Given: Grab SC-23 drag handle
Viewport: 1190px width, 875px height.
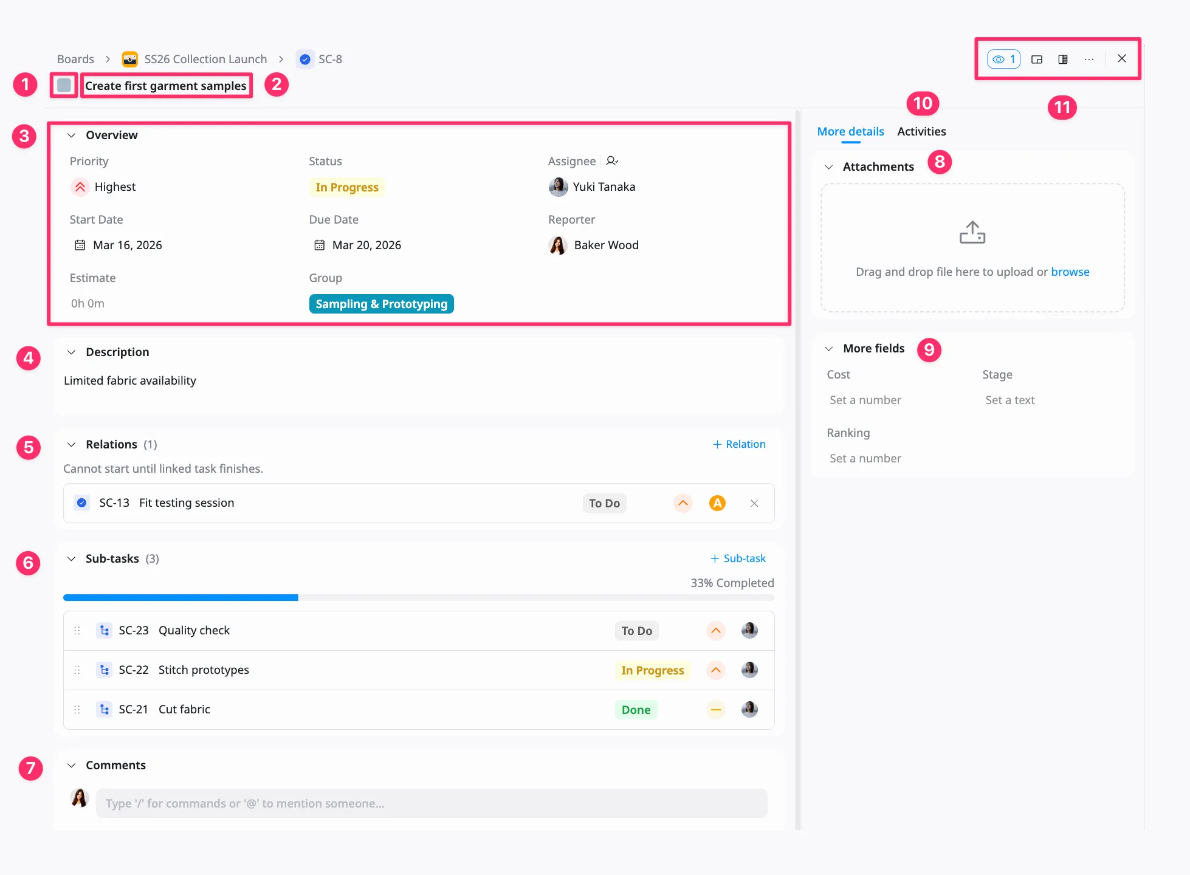Looking at the screenshot, I should (x=77, y=631).
